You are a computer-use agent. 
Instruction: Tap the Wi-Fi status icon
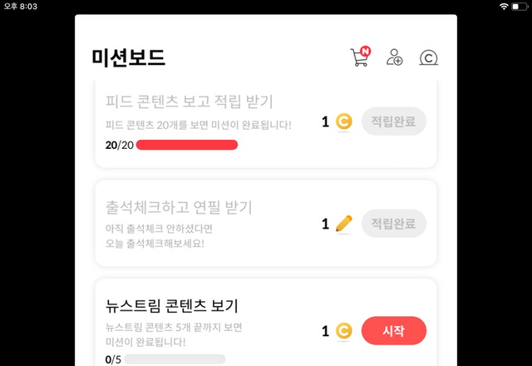click(x=504, y=6)
